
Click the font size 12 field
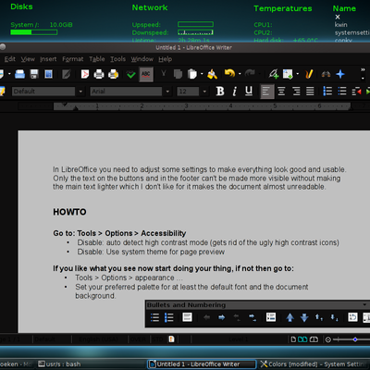[x=188, y=92]
